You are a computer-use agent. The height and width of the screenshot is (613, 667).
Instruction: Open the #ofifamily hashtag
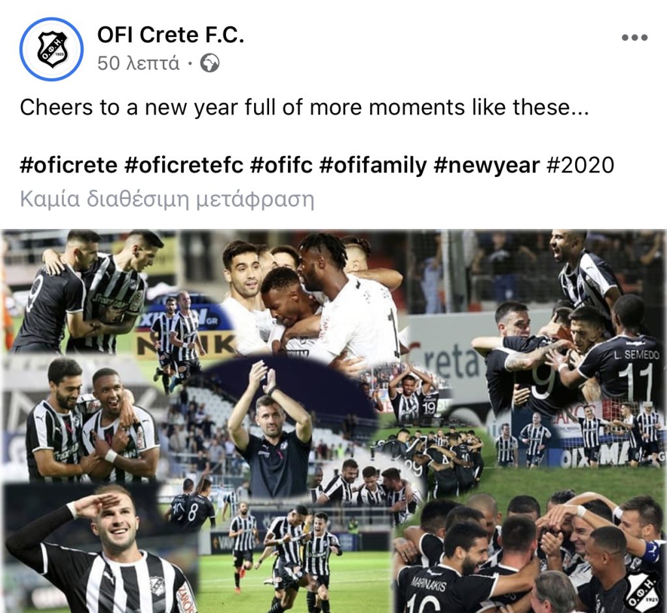[x=373, y=165]
